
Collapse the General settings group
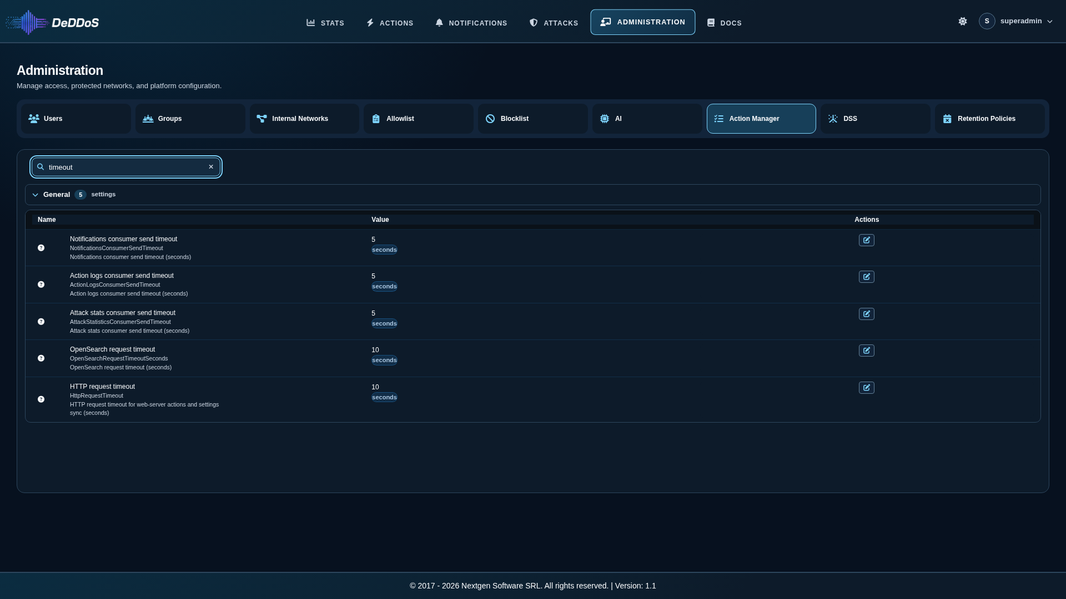tap(35, 195)
